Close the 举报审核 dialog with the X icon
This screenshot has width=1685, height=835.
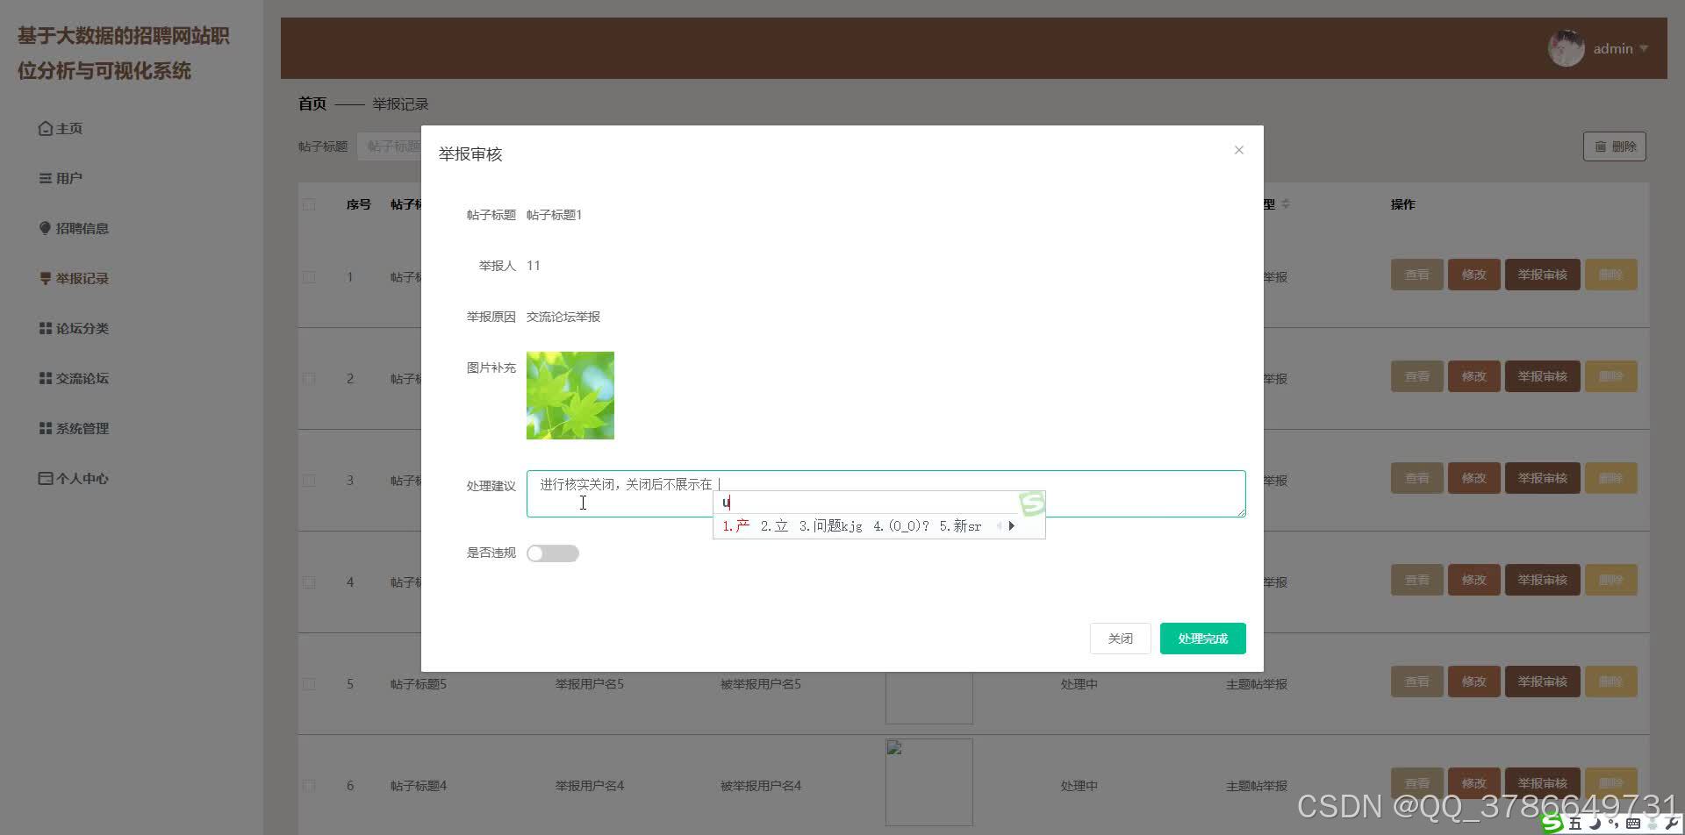[1238, 150]
